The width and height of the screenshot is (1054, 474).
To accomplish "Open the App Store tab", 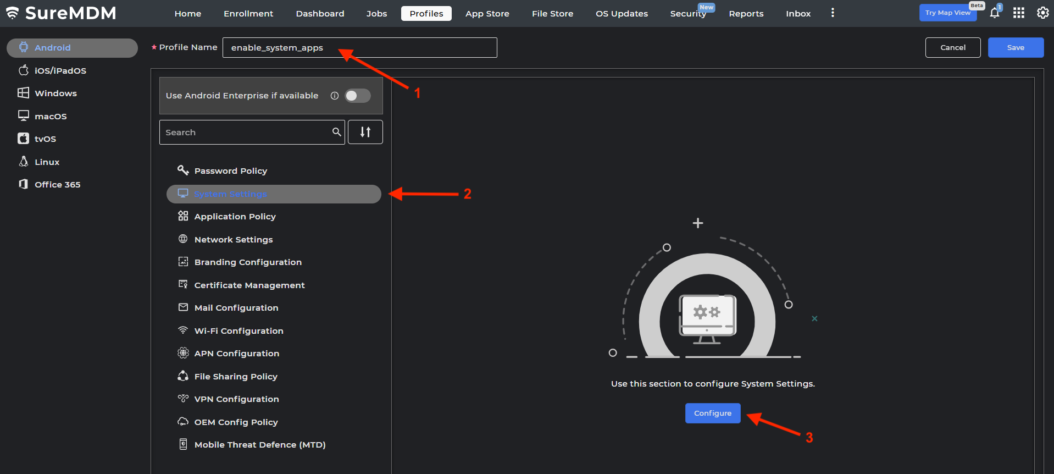I will pos(487,14).
